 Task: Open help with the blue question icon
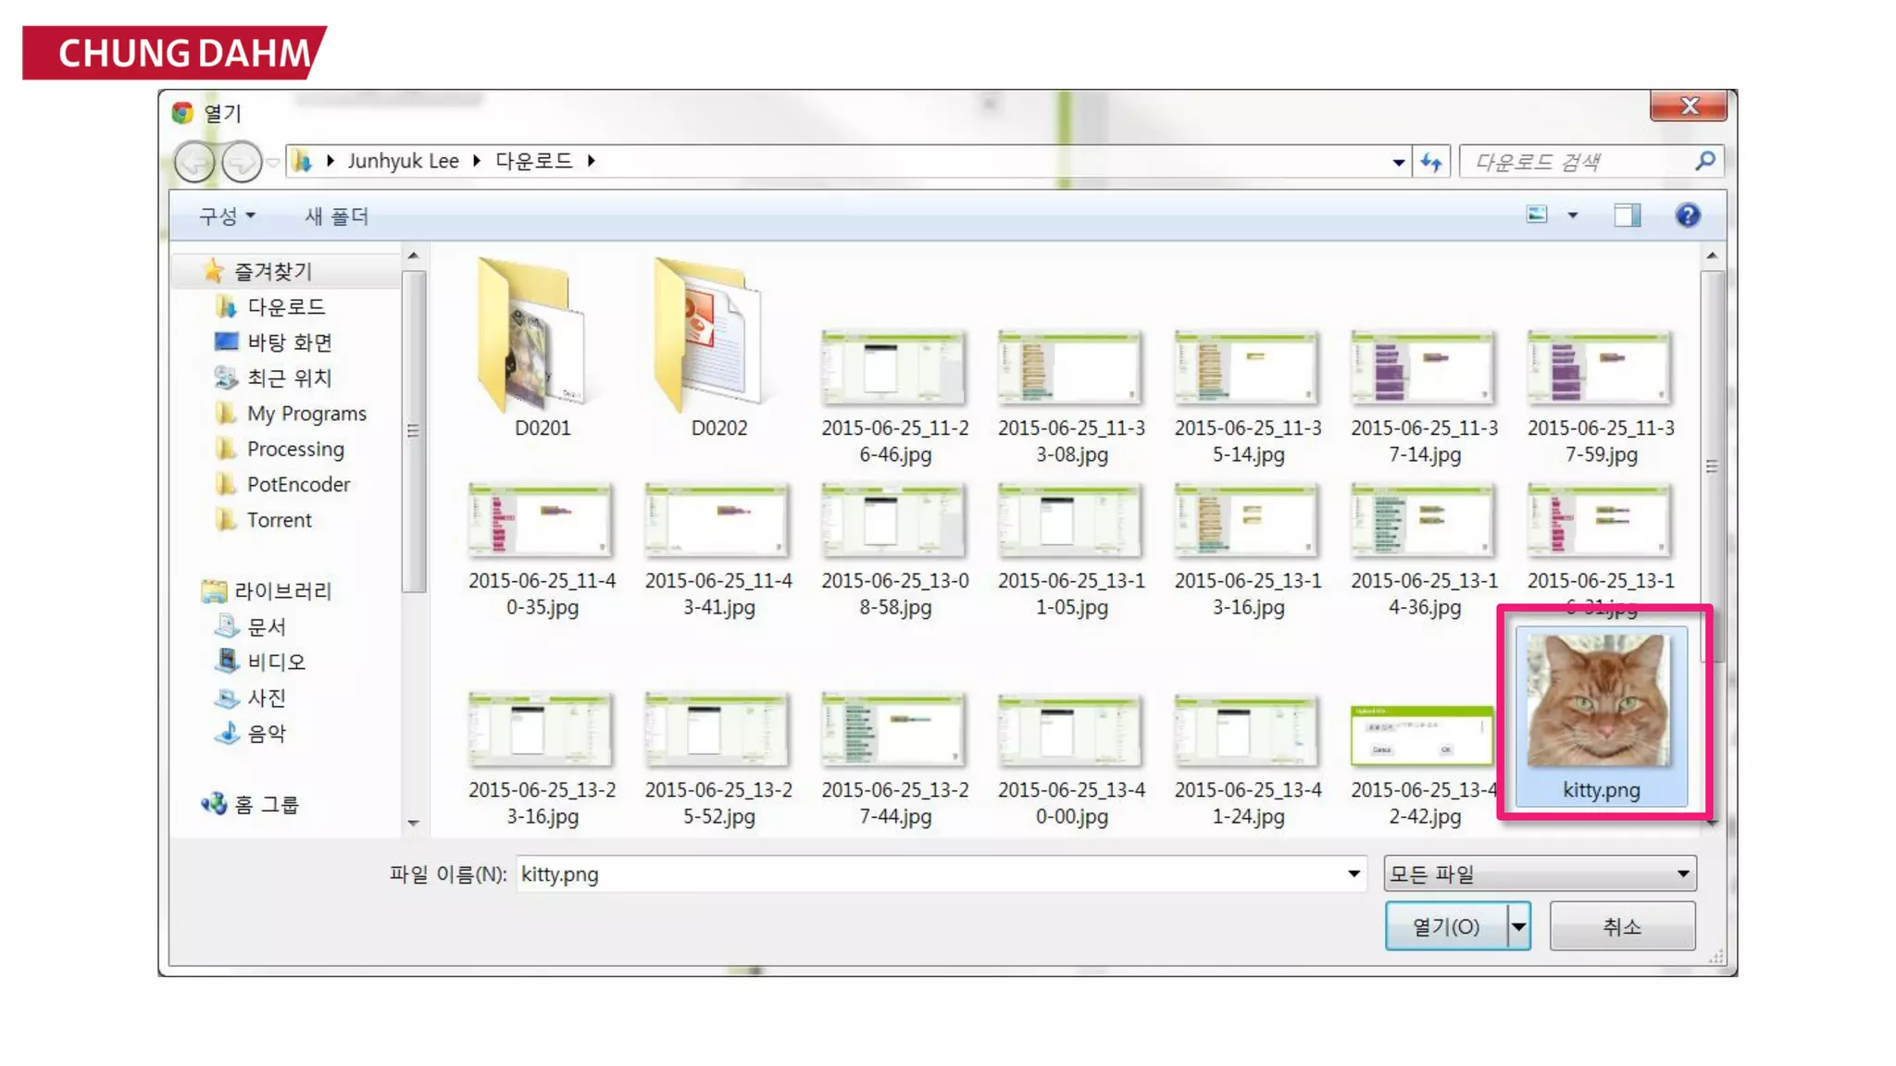tap(1687, 216)
